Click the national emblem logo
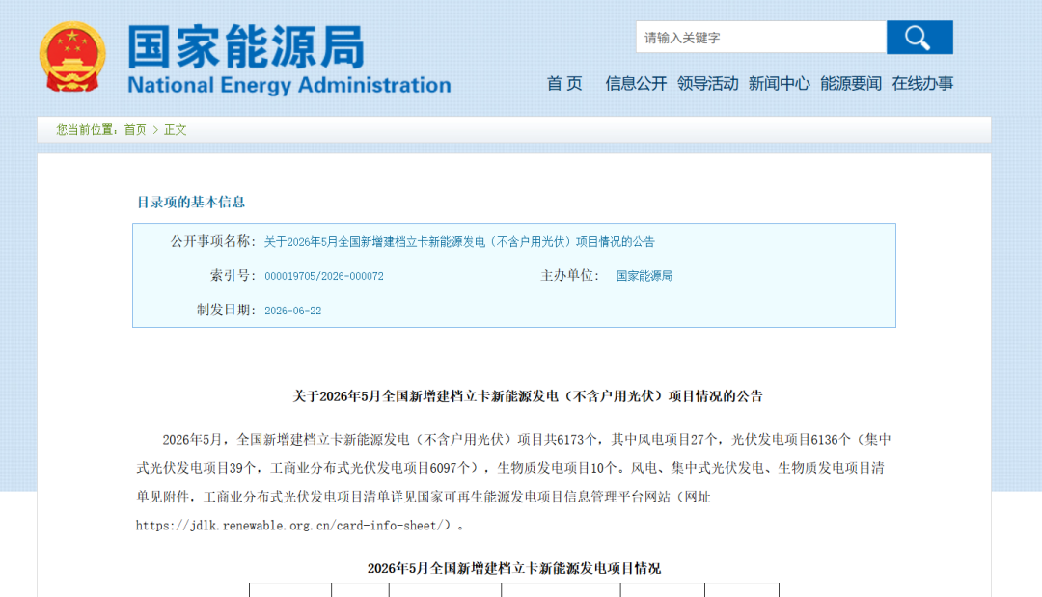Viewport: 1042px width, 597px height. click(x=72, y=57)
